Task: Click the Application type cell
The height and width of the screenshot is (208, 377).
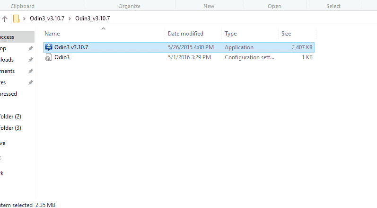Action: [x=239, y=47]
